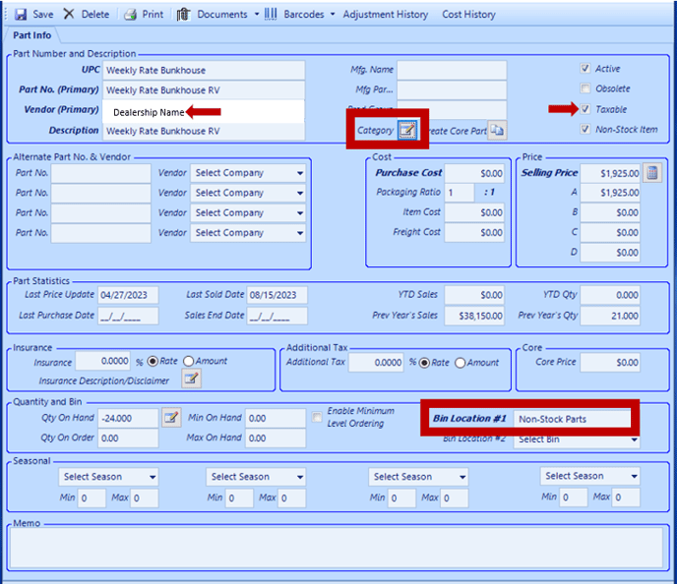The height and width of the screenshot is (584, 677).
Task: Click the Documents folder icon
Action: [x=183, y=14]
